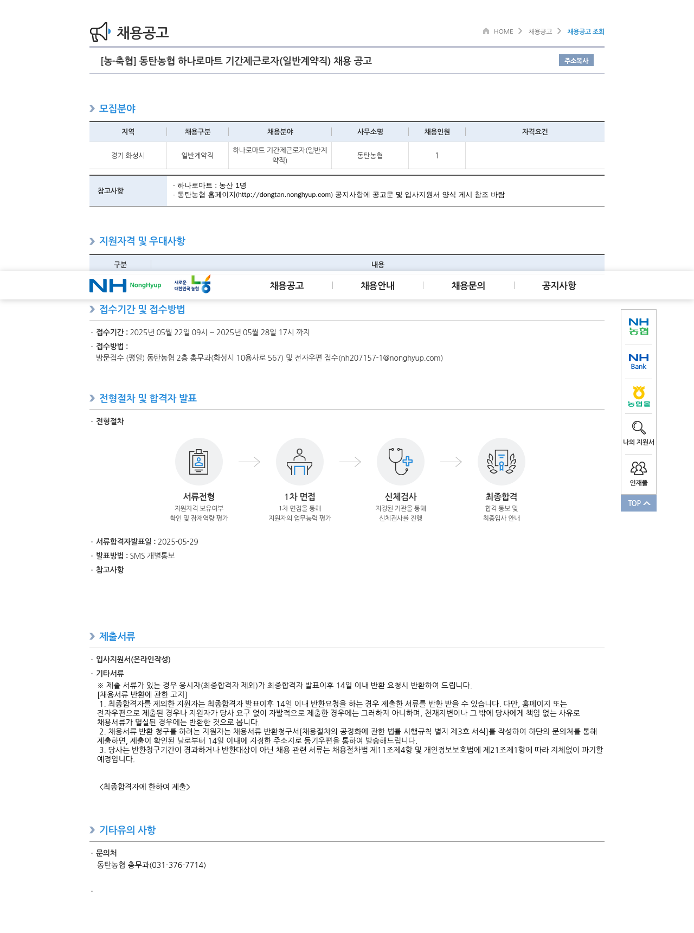Image resolution: width=694 pixels, height=933 pixels.
Task: Click the 새로운 대한민국 농협 logo
Action: pyautogui.click(x=192, y=284)
